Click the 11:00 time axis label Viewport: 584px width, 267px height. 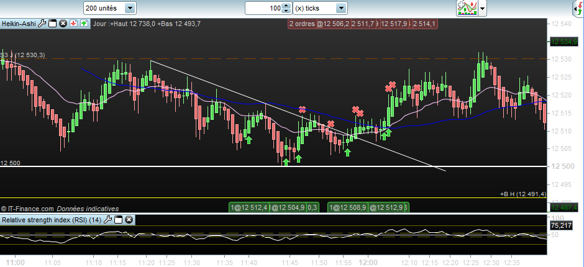tap(16, 263)
